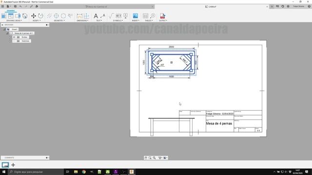Select the Text tool
Image resolution: width=312 pixels, height=175 pixels.
[96, 16]
